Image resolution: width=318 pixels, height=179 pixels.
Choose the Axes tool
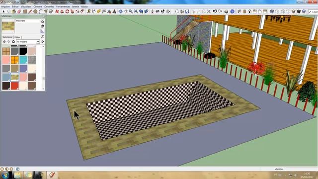tap(109, 11)
